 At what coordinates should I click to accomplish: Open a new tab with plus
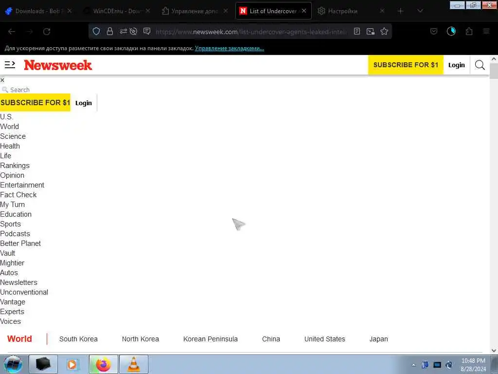click(401, 11)
